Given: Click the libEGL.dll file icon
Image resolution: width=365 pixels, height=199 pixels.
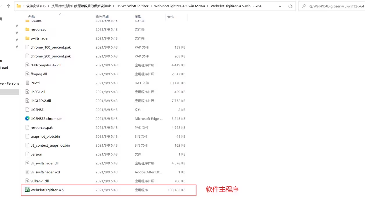Looking at the screenshot, I should [x=27, y=92].
